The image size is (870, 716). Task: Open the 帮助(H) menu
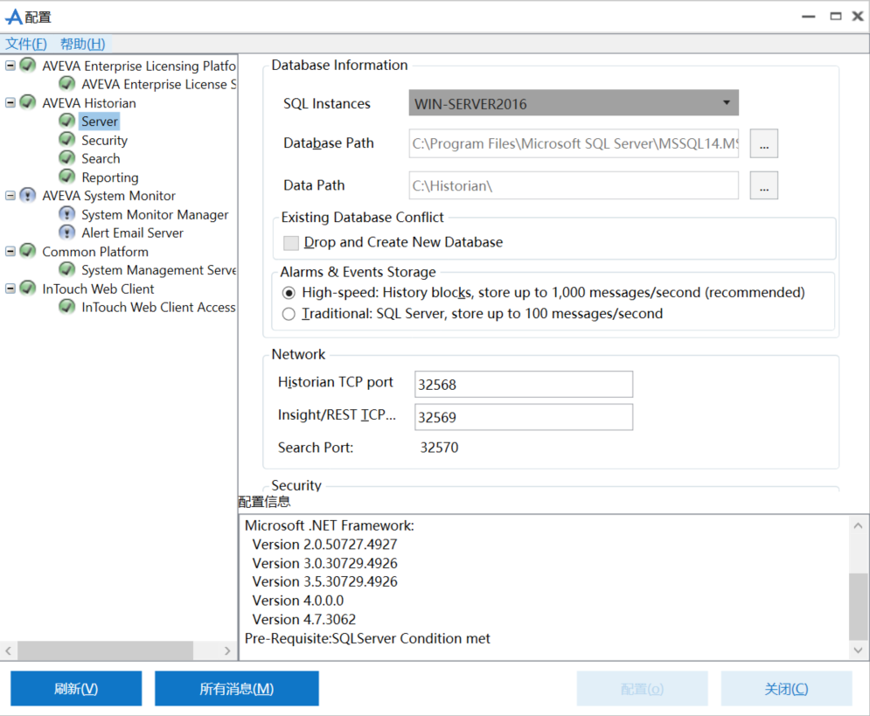(x=82, y=44)
